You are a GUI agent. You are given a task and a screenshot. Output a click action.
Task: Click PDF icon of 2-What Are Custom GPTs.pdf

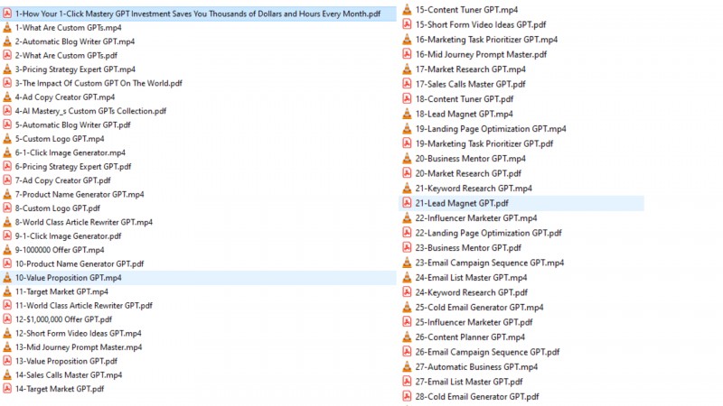pyautogui.click(x=7, y=55)
